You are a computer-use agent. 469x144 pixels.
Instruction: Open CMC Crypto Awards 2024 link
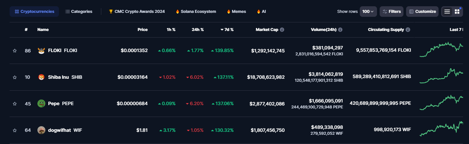pos(137,12)
